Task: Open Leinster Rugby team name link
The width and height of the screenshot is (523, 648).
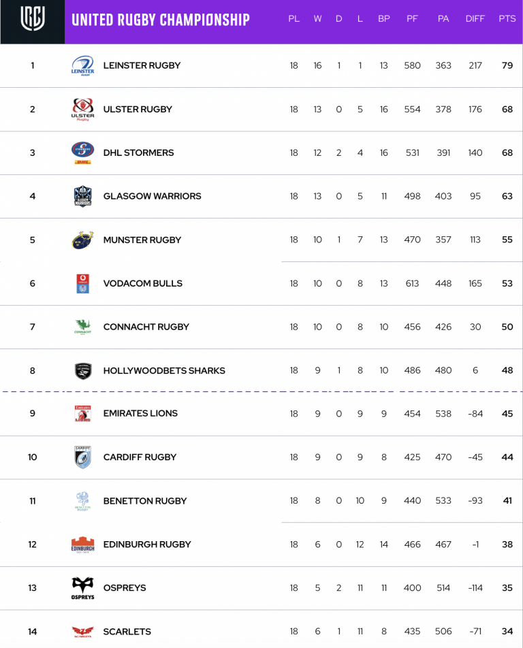Action: tap(142, 65)
